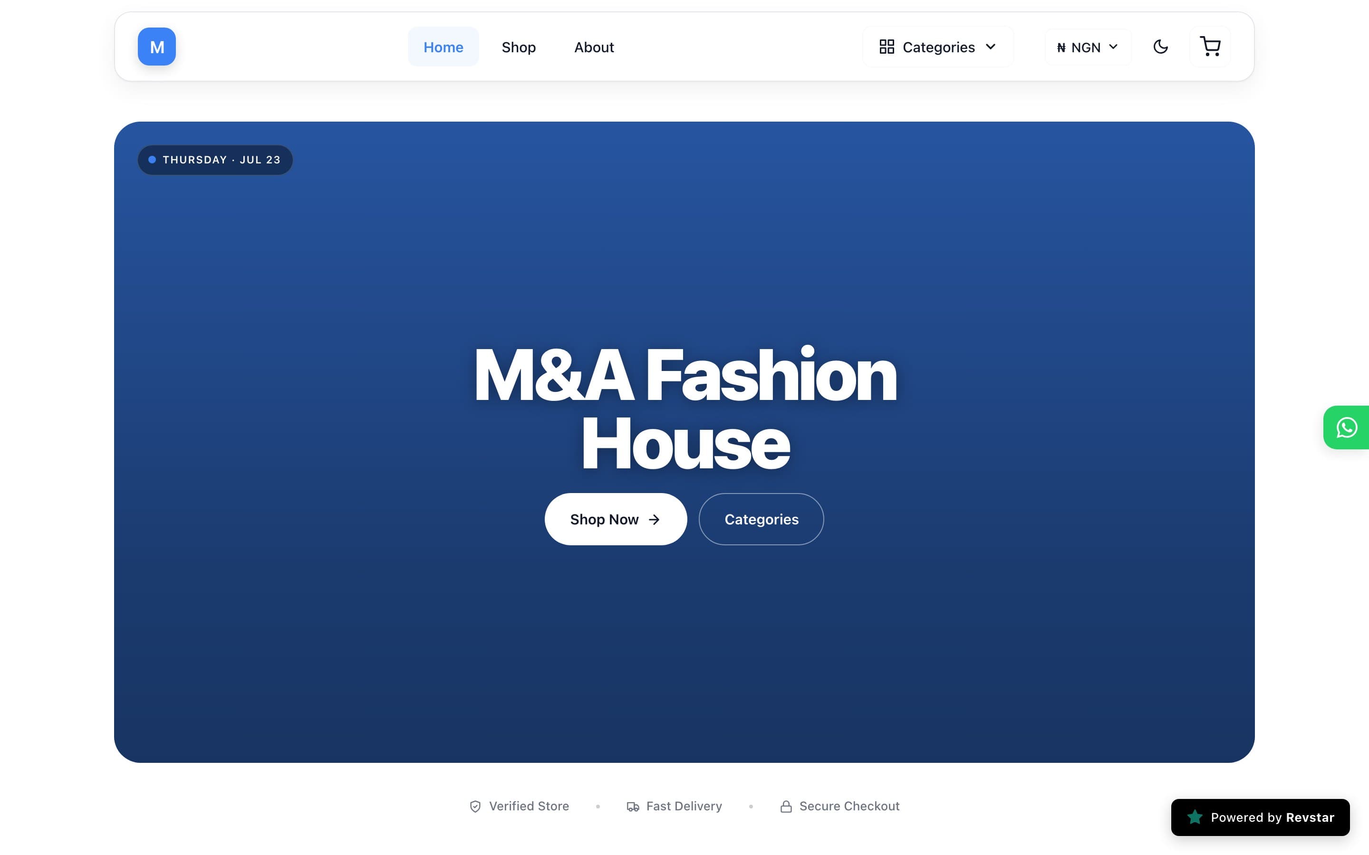Click the blue M store logo
This screenshot has height=855, width=1369.
coord(157,47)
